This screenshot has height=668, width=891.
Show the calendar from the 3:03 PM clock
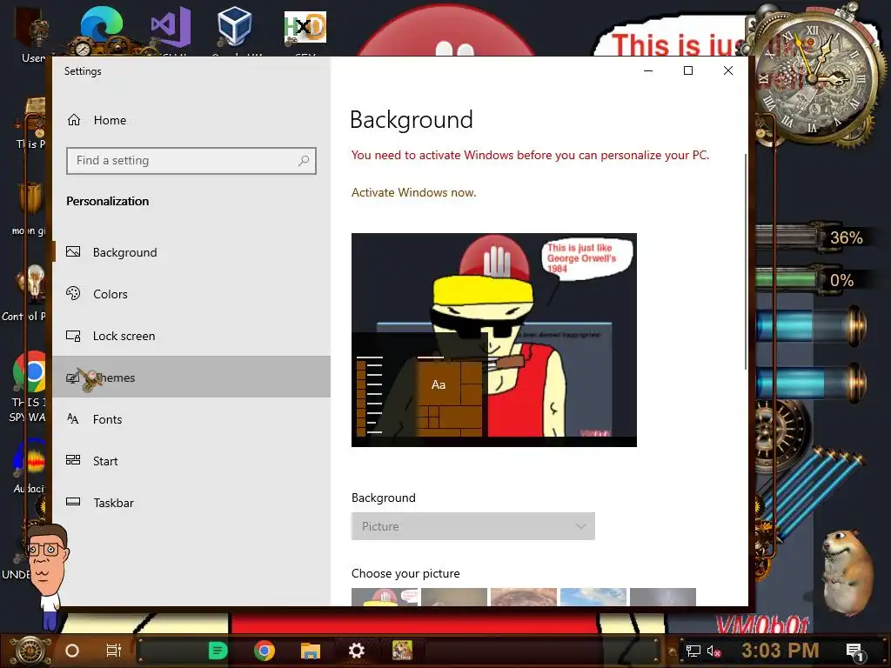(x=780, y=651)
